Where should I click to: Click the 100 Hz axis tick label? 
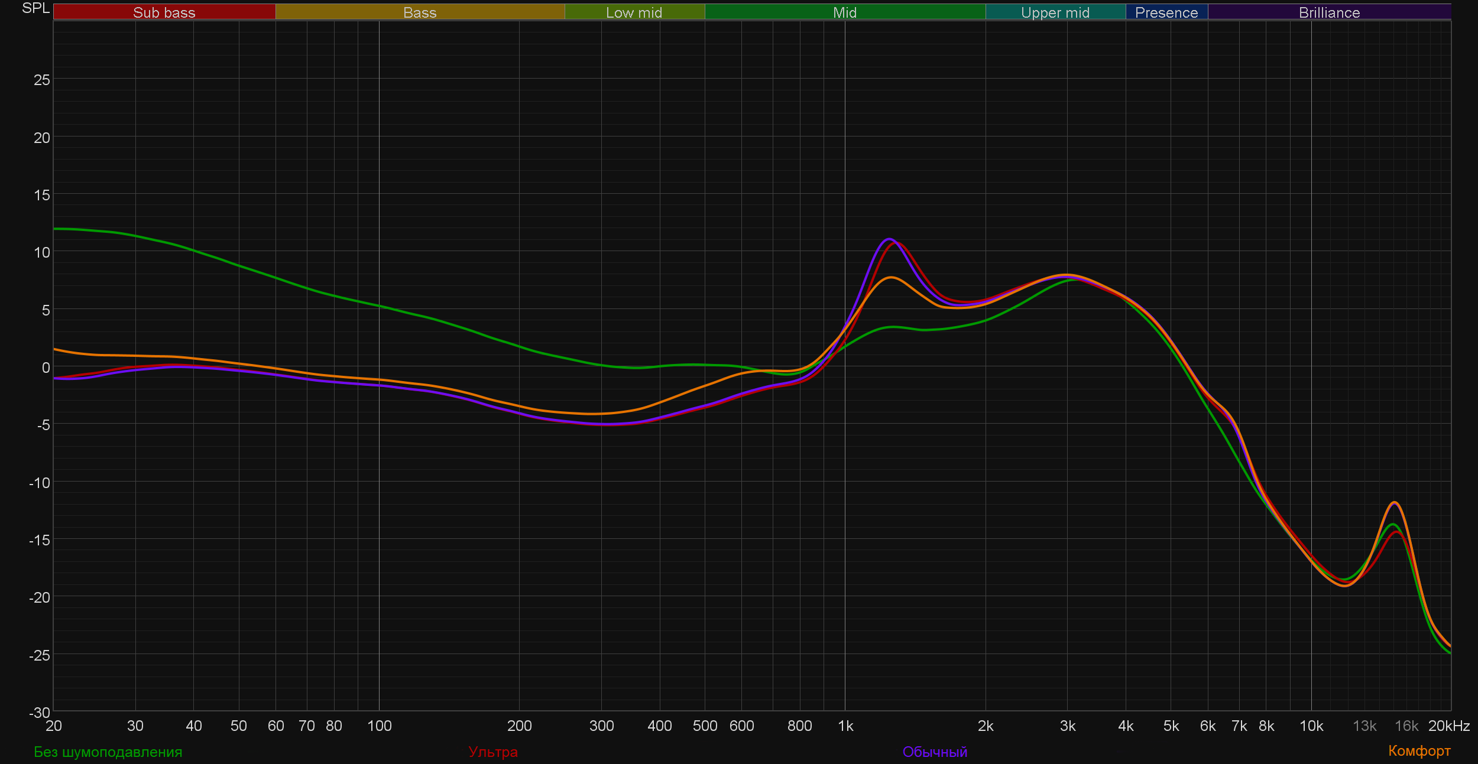[x=379, y=726]
